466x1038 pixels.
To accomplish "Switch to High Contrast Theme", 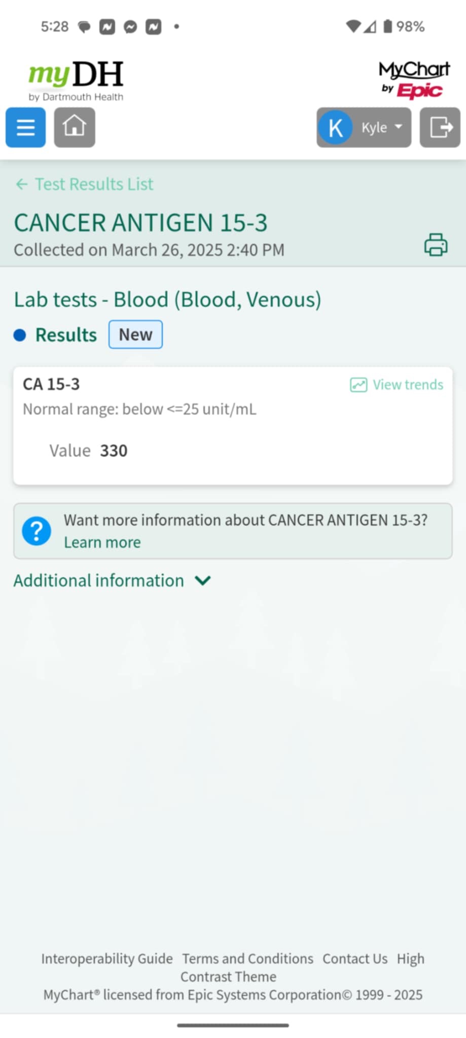I will coord(228,976).
